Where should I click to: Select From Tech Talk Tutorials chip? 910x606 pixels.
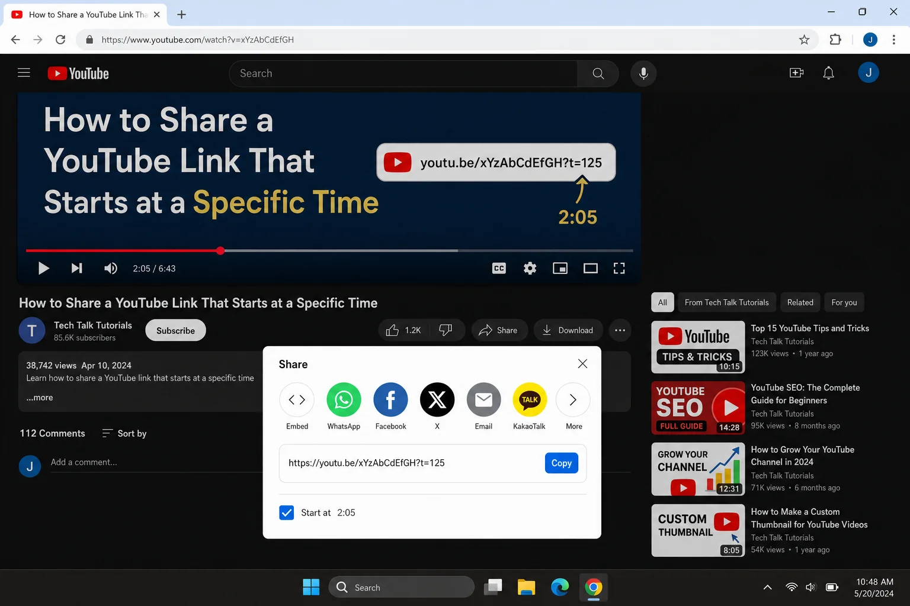pos(726,302)
